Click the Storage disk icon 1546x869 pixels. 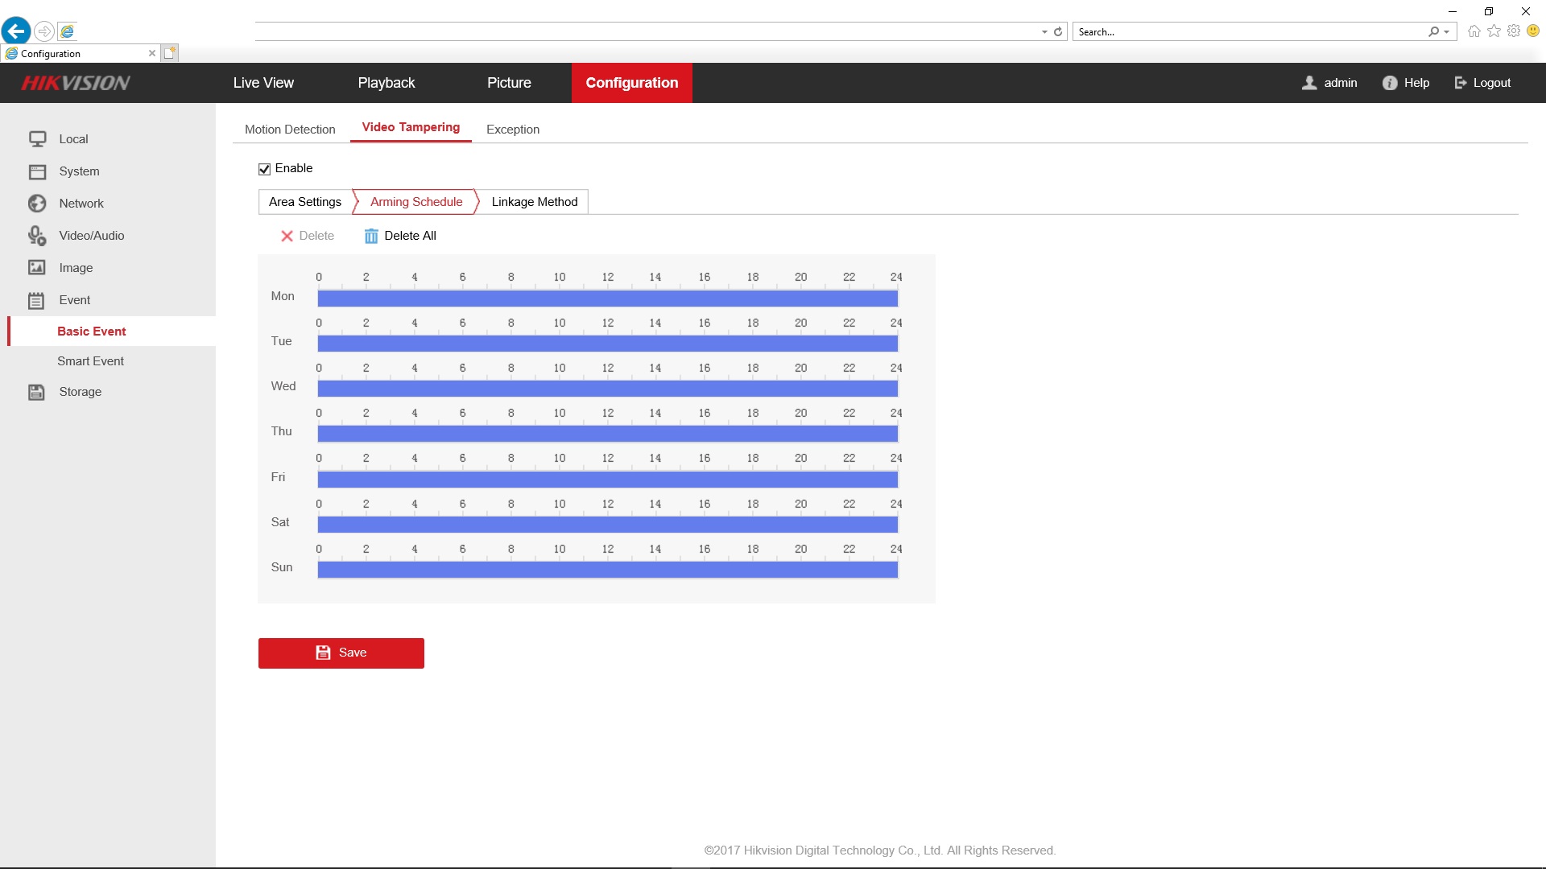click(x=37, y=392)
